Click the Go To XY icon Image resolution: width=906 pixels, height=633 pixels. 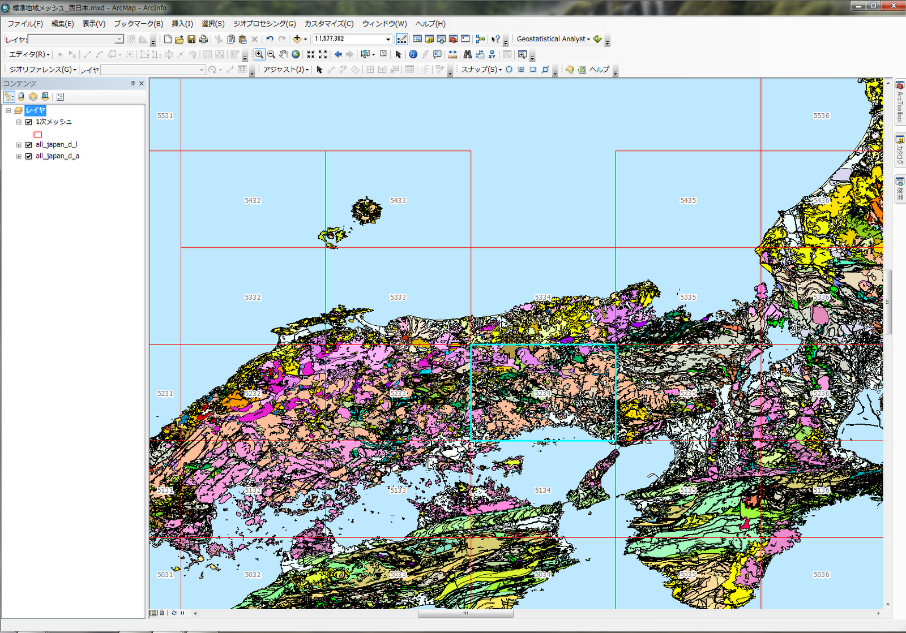[x=492, y=54]
